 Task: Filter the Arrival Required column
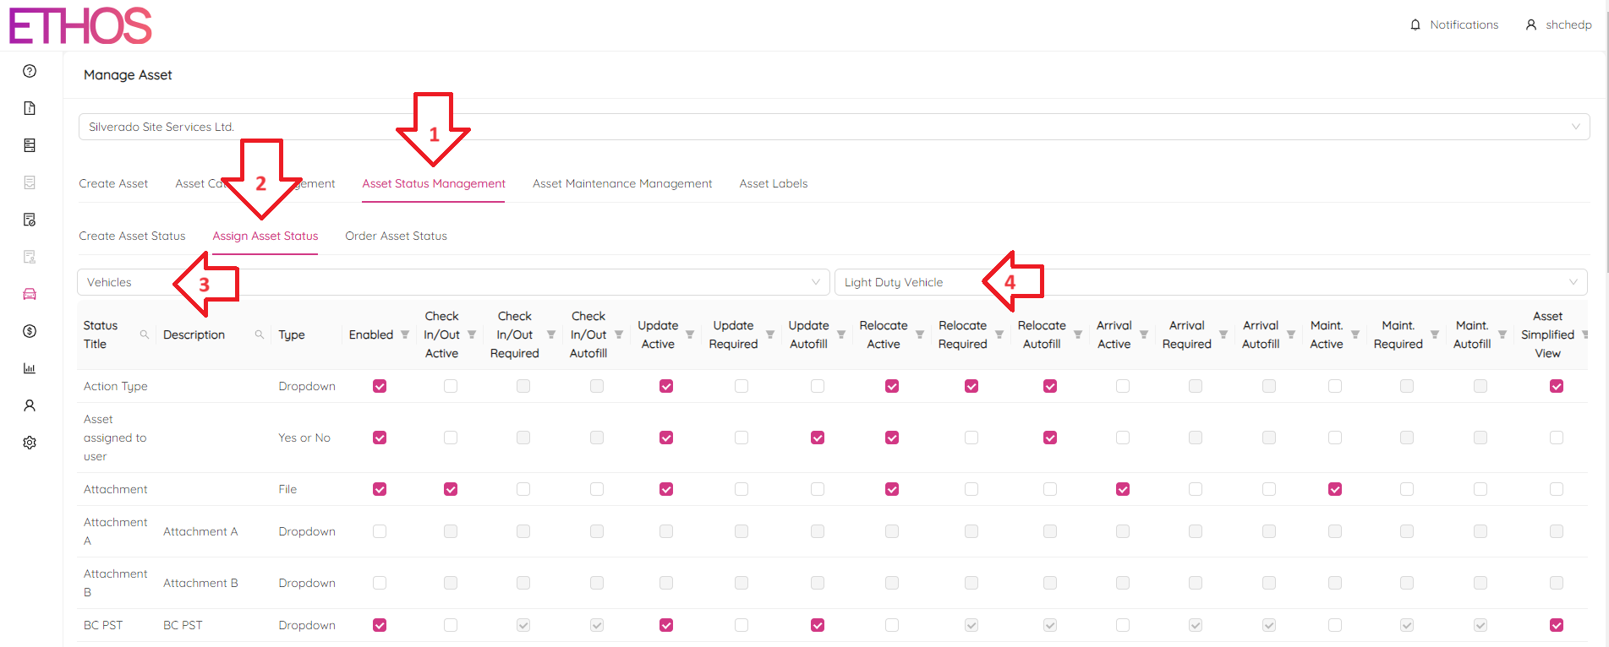(x=1223, y=334)
